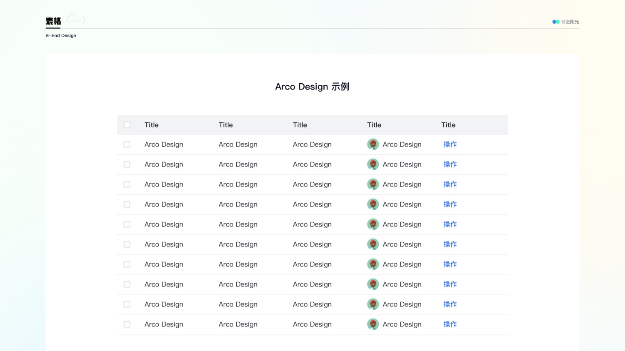Click the avatar icon in the third table row
The height and width of the screenshot is (351, 625).
(373, 184)
